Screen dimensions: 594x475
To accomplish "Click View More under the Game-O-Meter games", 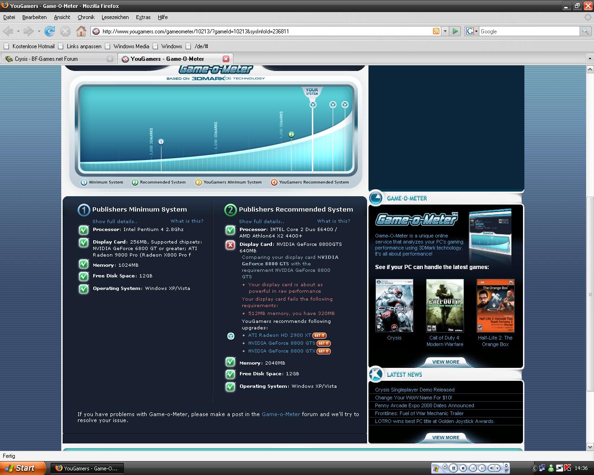I will click(445, 362).
